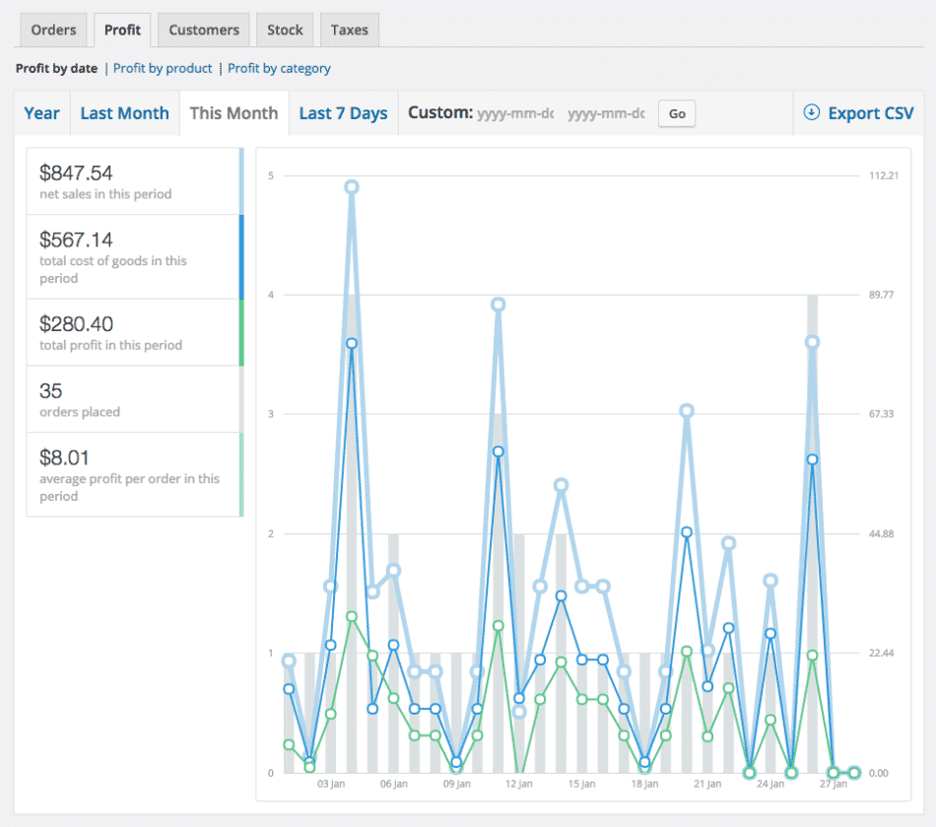This screenshot has height=827, width=936.
Task: Highlight the net sales legend item
Action: [134, 181]
